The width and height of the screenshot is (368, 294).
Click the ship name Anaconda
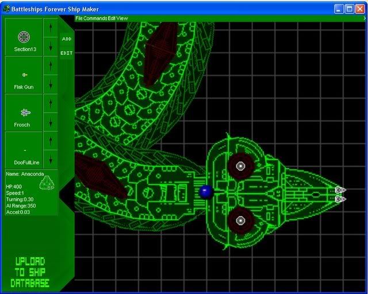click(32, 174)
